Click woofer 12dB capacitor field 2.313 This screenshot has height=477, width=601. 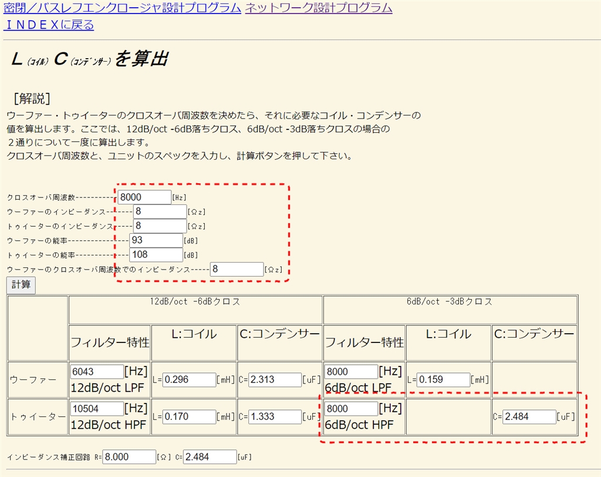point(275,379)
